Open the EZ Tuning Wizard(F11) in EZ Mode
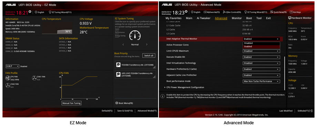This screenshot has height=127, width=317. pos(60,12)
